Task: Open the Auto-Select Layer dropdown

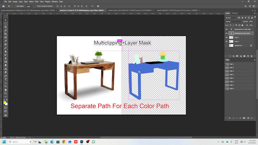Action: (30, 6)
